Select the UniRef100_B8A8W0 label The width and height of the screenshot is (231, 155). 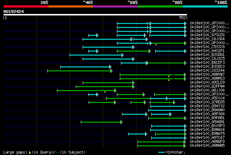pos(207,110)
